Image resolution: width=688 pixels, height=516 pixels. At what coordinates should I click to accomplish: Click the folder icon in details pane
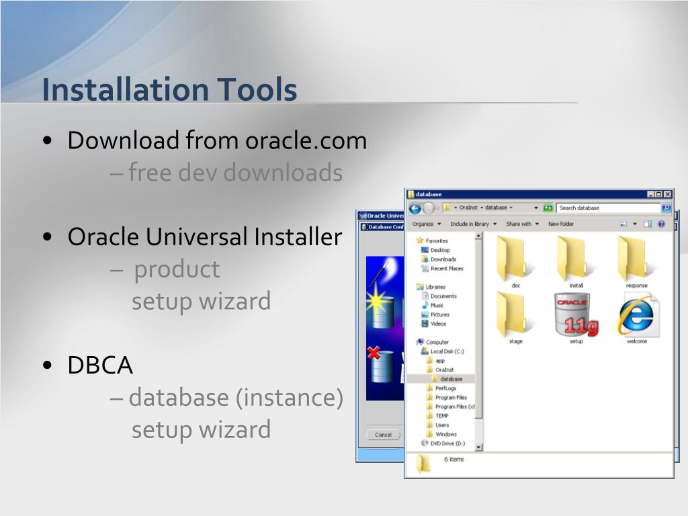tap(423, 464)
